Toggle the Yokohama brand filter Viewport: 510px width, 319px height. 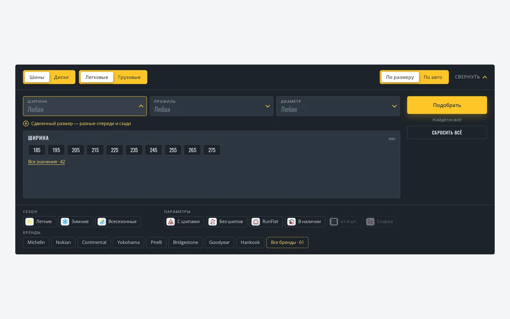(x=128, y=242)
